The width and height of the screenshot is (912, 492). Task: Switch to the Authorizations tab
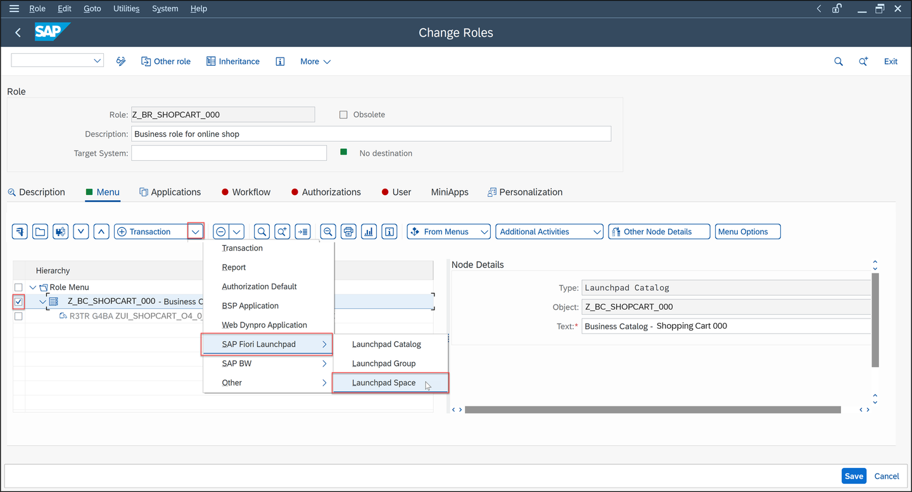point(326,192)
